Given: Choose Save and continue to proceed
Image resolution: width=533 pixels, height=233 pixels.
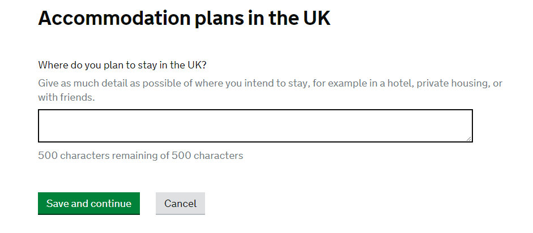Looking at the screenshot, I should pyautogui.click(x=89, y=204).
